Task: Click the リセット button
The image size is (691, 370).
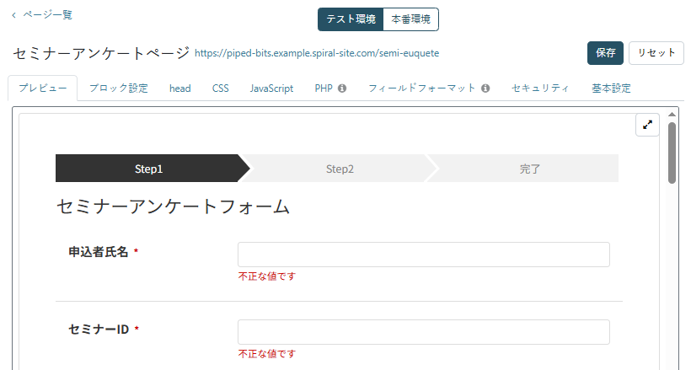Action: click(x=656, y=53)
